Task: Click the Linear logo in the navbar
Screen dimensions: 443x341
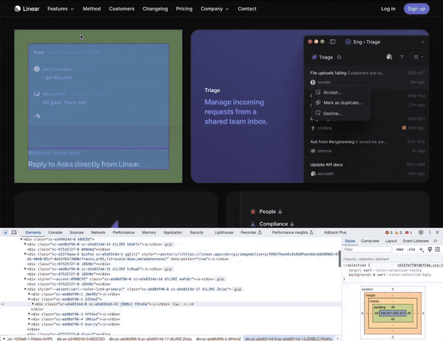Action: [27, 9]
